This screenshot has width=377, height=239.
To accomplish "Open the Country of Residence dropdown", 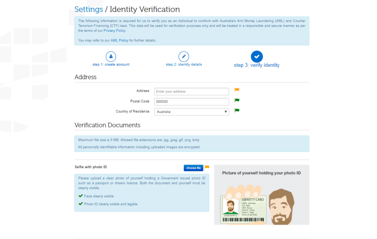I will point(225,112).
